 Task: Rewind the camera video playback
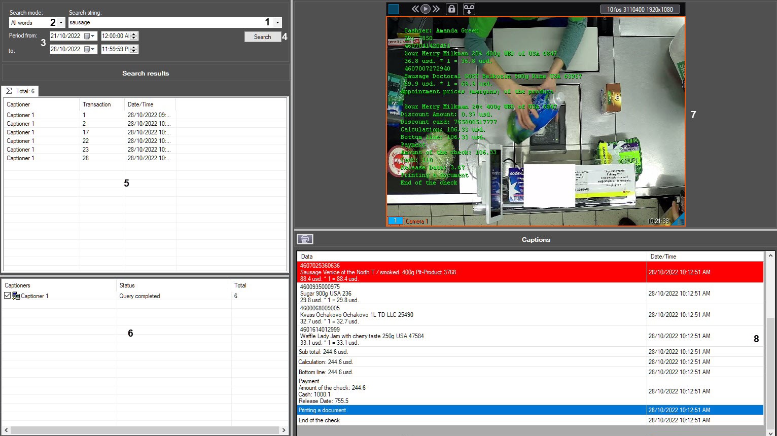click(x=415, y=9)
